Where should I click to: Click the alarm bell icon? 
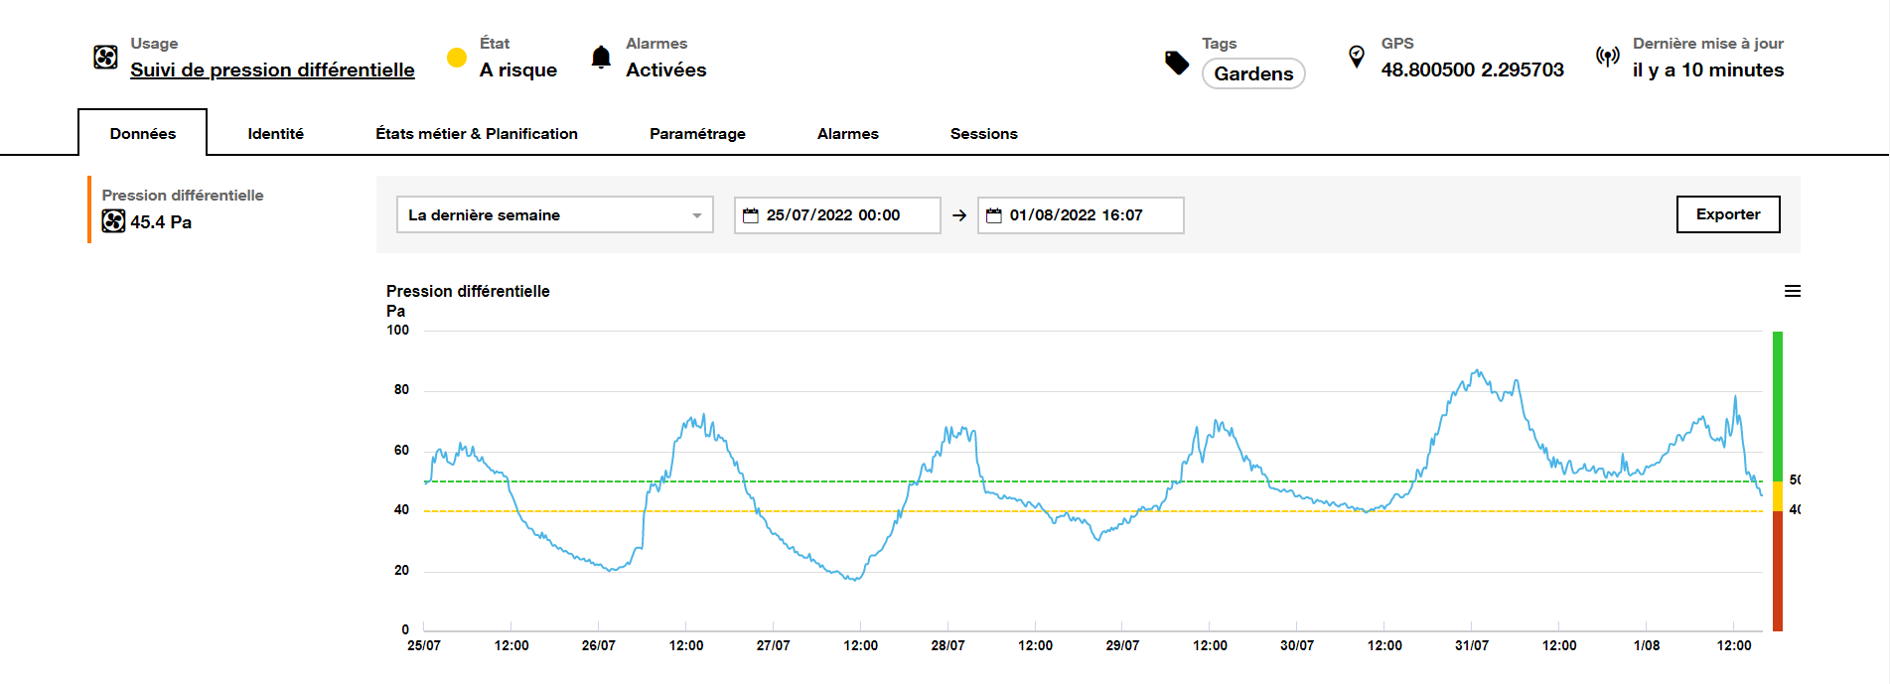pos(601,58)
